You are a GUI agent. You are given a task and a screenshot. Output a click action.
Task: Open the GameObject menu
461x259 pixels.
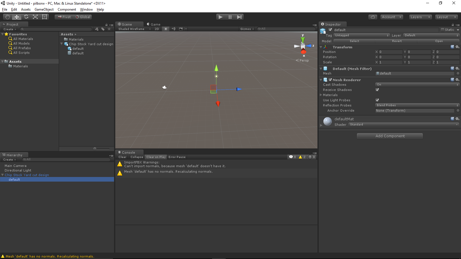(x=44, y=9)
